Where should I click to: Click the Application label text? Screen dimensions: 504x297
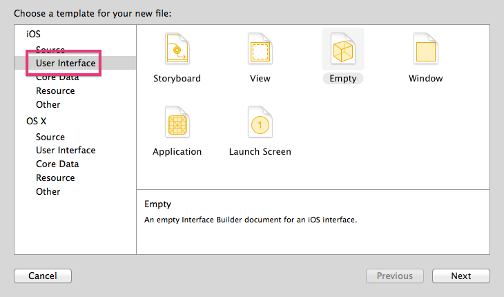[177, 152]
